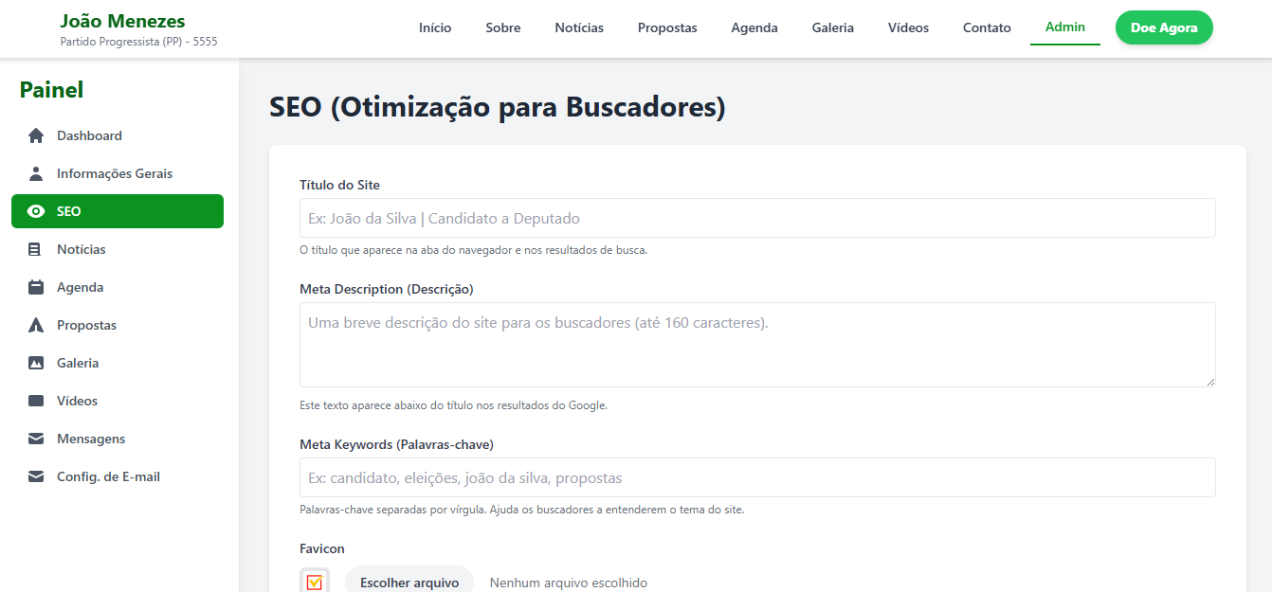Image resolution: width=1272 pixels, height=592 pixels.
Task: Click the person icon beside Informações Gerais
Action: point(36,173)
